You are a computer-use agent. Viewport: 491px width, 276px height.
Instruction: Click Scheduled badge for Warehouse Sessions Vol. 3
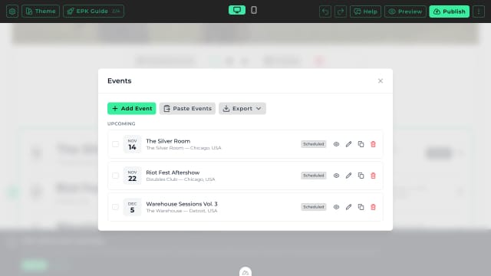pos(314,207)
